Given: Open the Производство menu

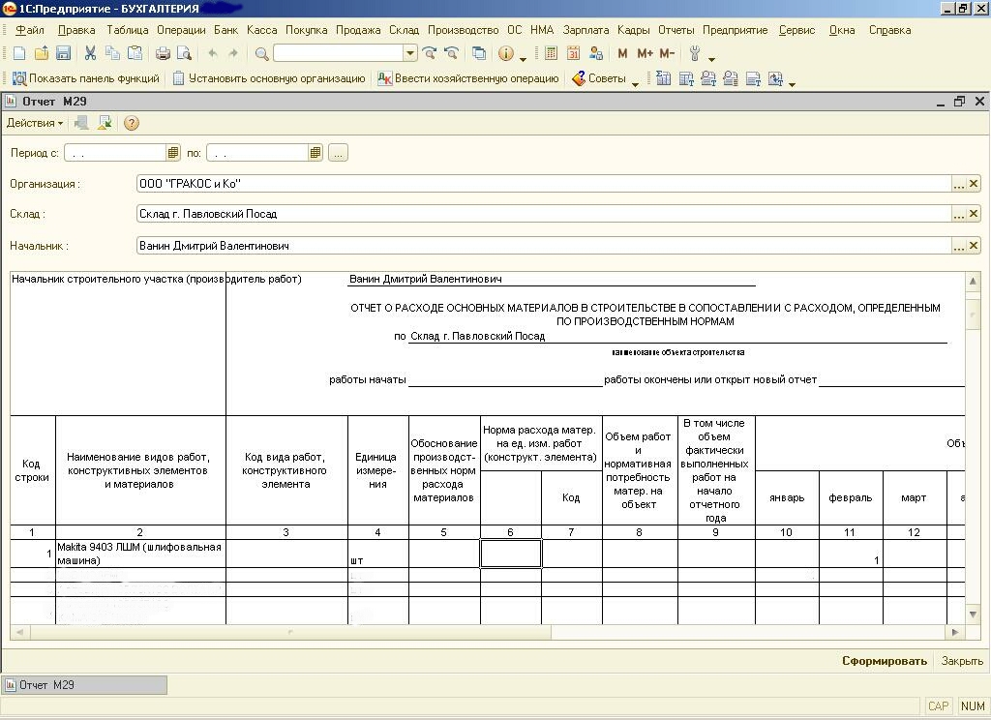Looking at the screenshot, I should [464, 30].
